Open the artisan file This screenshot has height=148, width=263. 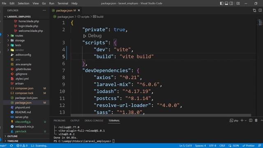click(x=19, y=83)
